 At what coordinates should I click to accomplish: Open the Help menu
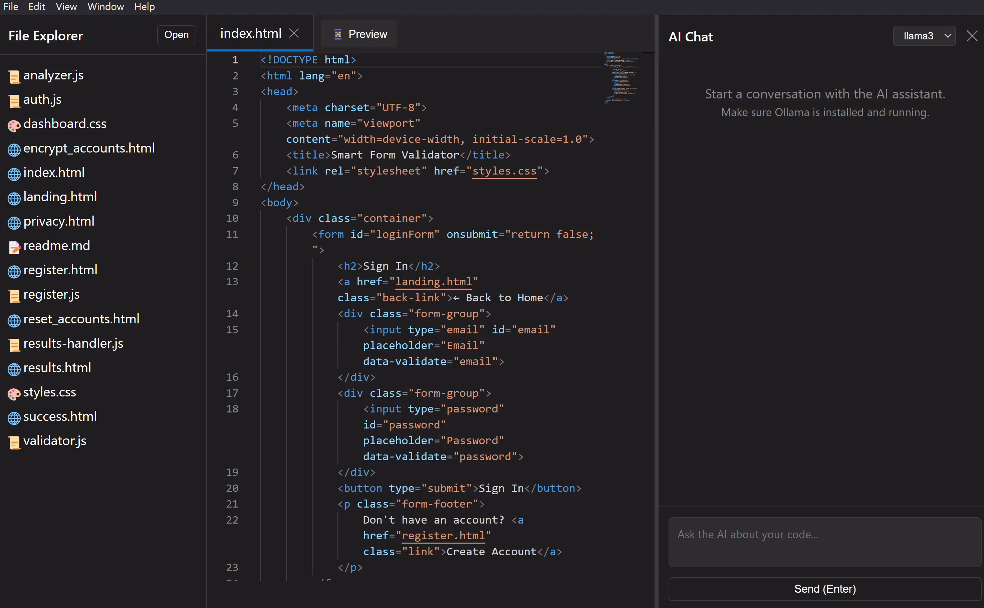145,7
